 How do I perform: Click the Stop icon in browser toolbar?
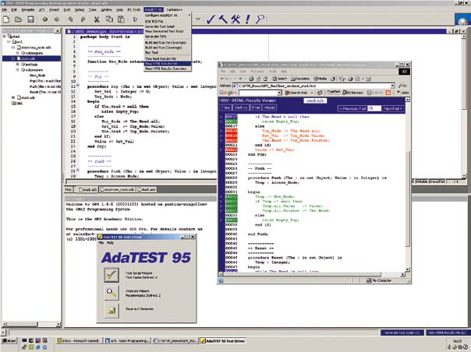coord(251,79)
